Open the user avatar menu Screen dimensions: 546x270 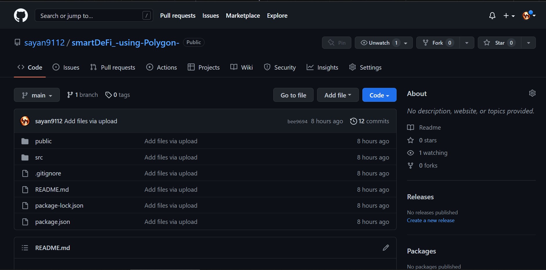[x=529, y=15]
